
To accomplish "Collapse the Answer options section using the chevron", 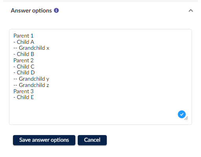I will pos(191,11).
